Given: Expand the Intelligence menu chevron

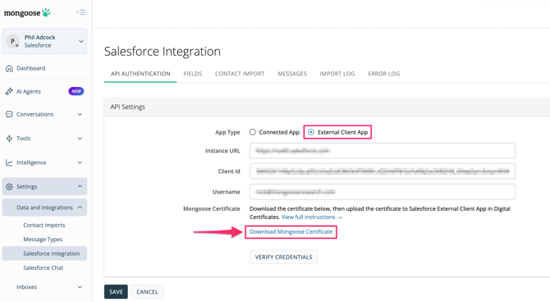Looking at the screenshot, I should [80, 162].
